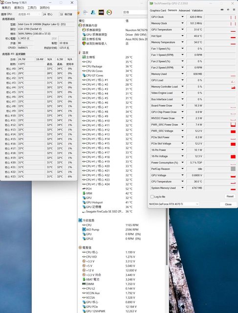Open the Core Temp processor selection dropdown
Screen dimensions: 238x313
[29, 14]
